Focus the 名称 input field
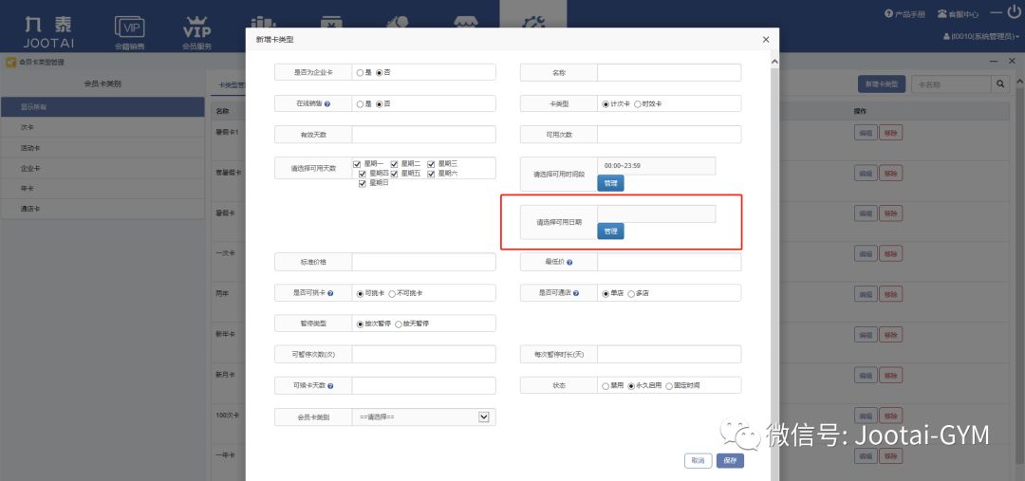1025x481 pixels. click(669, 72)
